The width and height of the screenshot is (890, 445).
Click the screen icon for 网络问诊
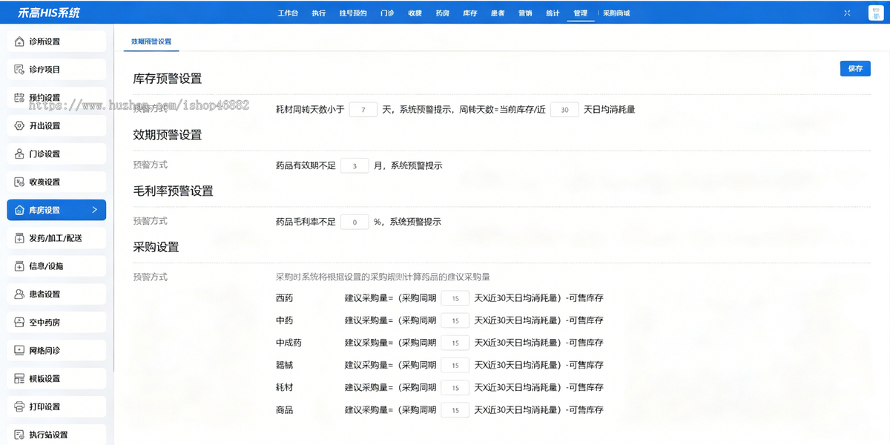19,350
